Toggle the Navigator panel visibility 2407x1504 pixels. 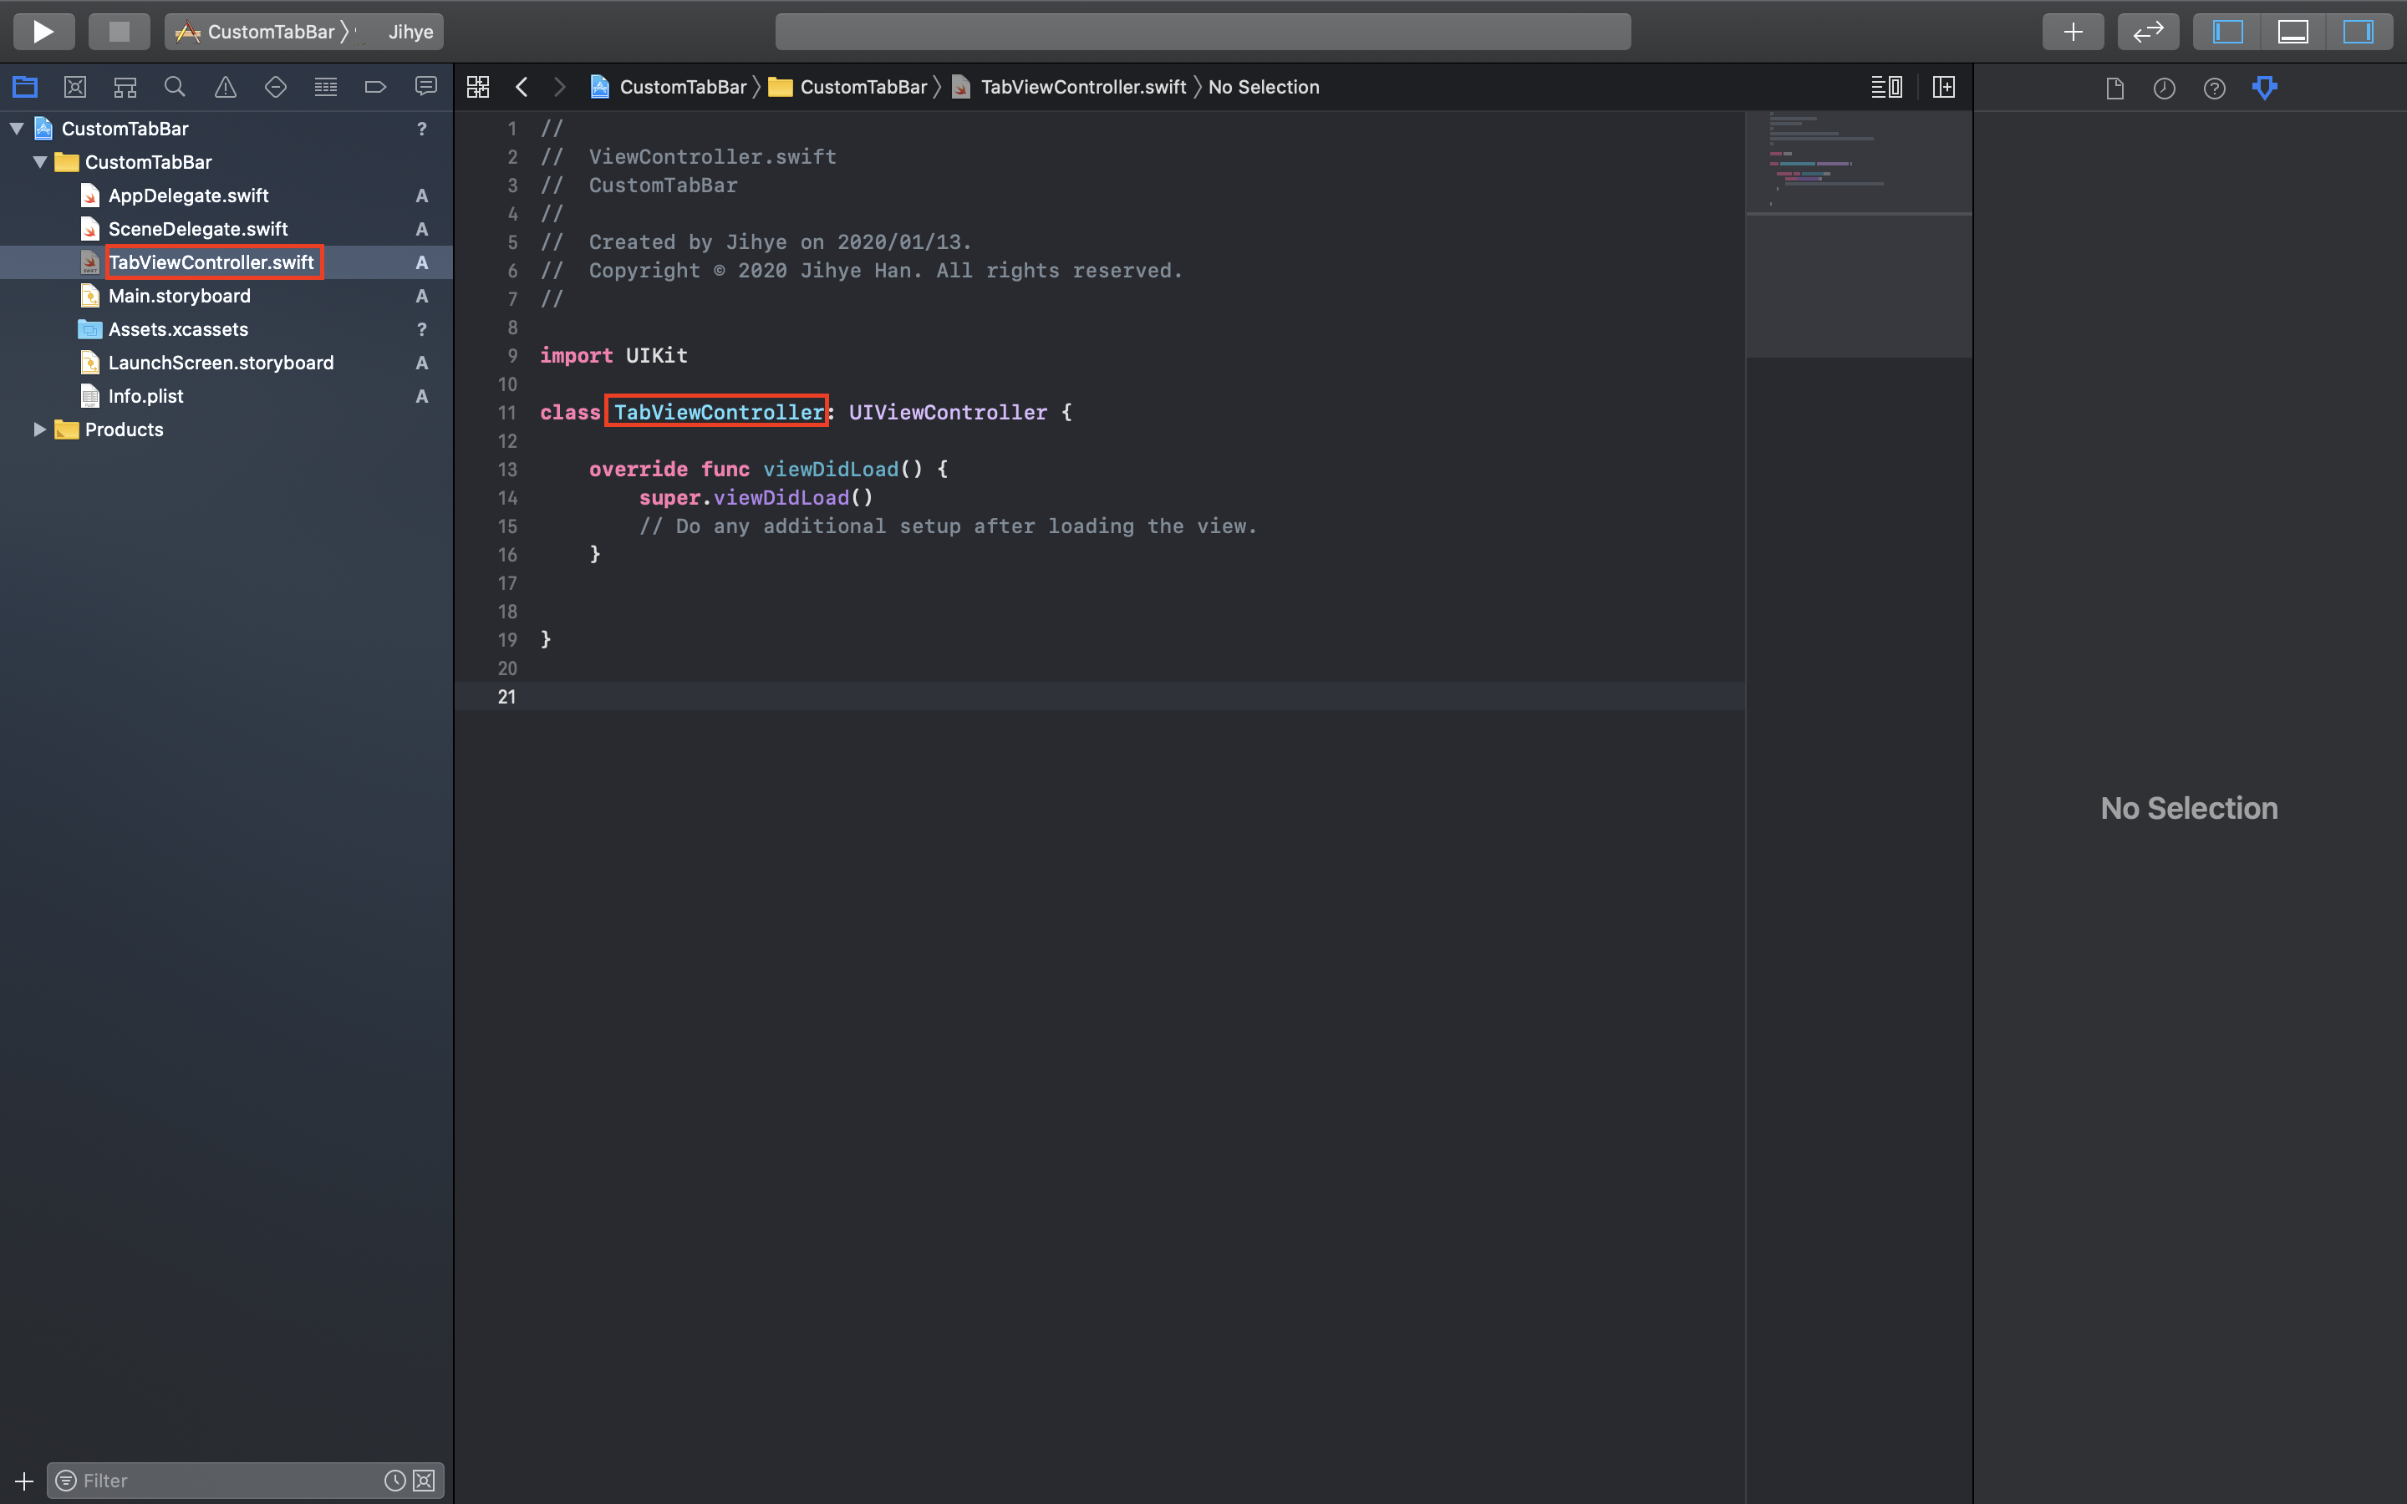pyautogui.click(x=2228, y=32)
